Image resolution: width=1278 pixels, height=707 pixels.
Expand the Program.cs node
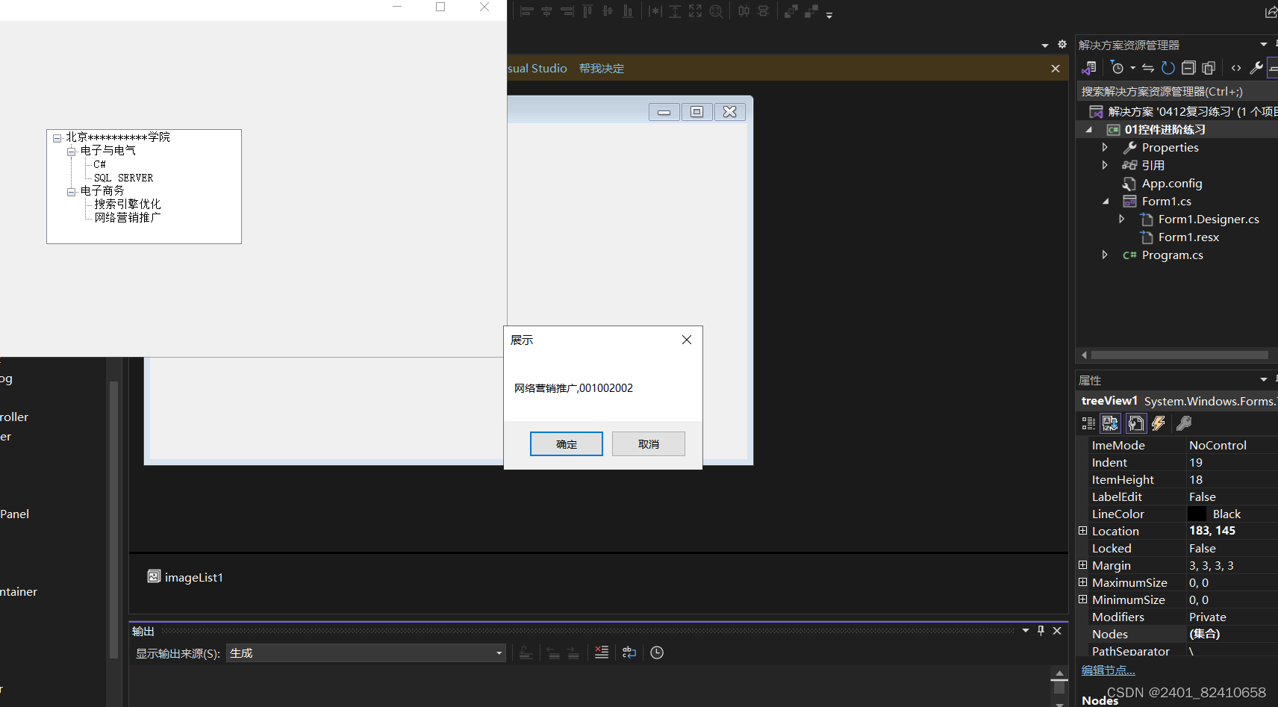pyautogui.click(x=1106, y=255)
